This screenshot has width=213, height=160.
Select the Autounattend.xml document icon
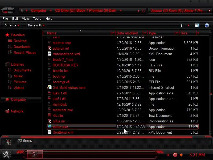pos(50,54)
